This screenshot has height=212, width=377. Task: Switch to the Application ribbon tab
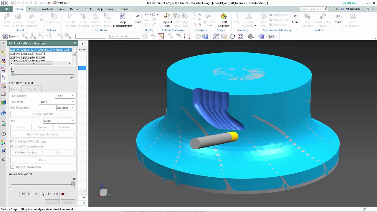pos(105,9)
